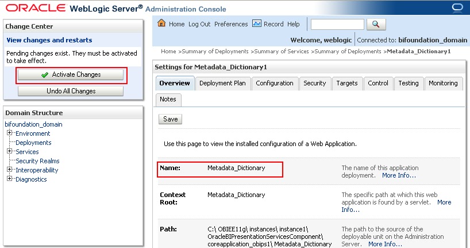The image size is (470, 248).
Task: Click the Home house icon
Action: coord(161,23)
